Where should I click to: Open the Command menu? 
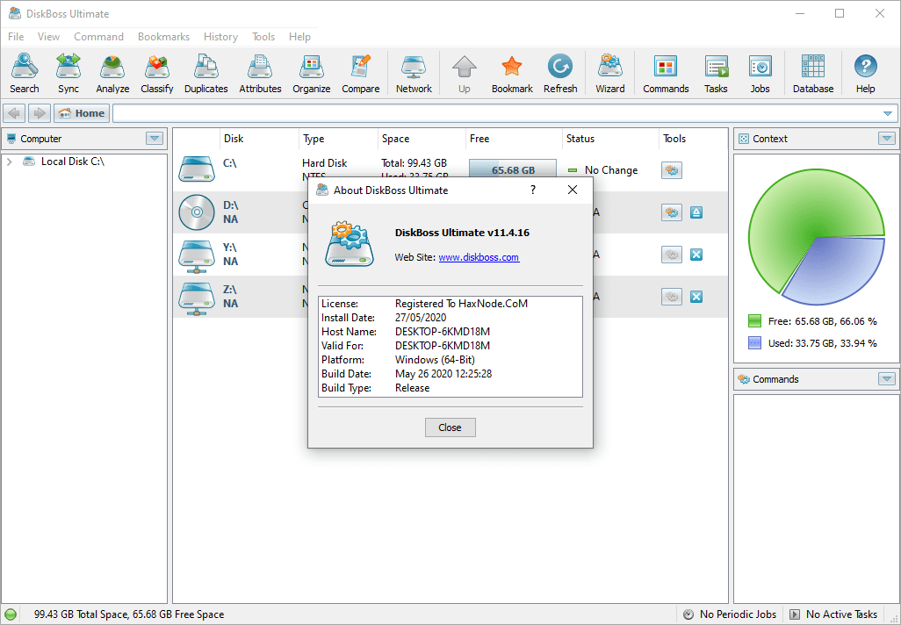pos(98,37)
